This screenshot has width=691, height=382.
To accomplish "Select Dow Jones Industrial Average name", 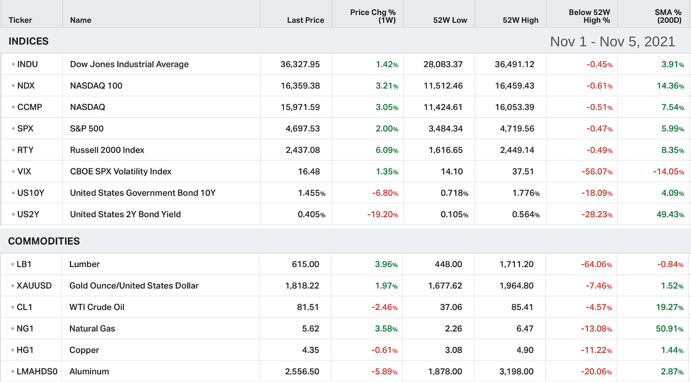I will point(129,64).
